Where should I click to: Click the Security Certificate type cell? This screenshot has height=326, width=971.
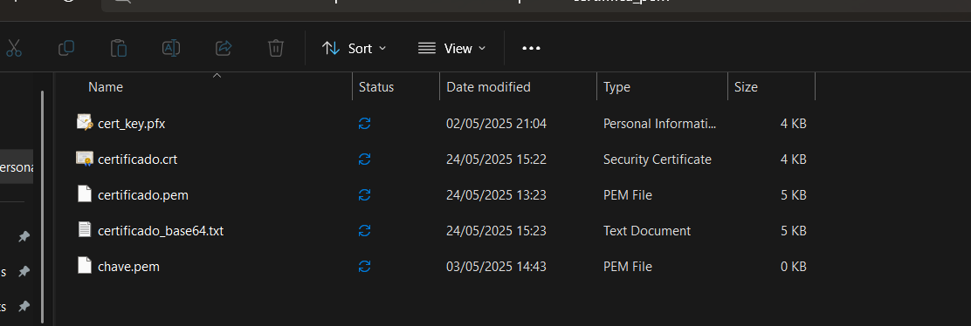(x=657, y=160)
